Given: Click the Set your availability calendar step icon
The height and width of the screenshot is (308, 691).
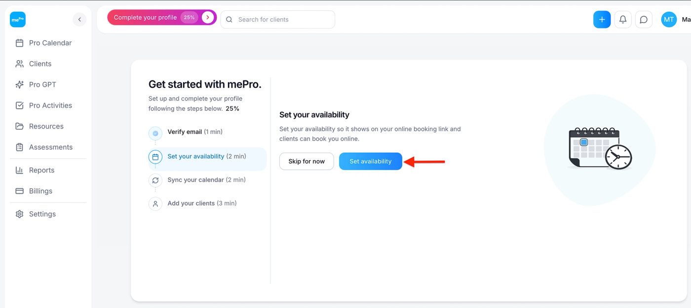Looking at the screenshot, I should pos(155,157).
